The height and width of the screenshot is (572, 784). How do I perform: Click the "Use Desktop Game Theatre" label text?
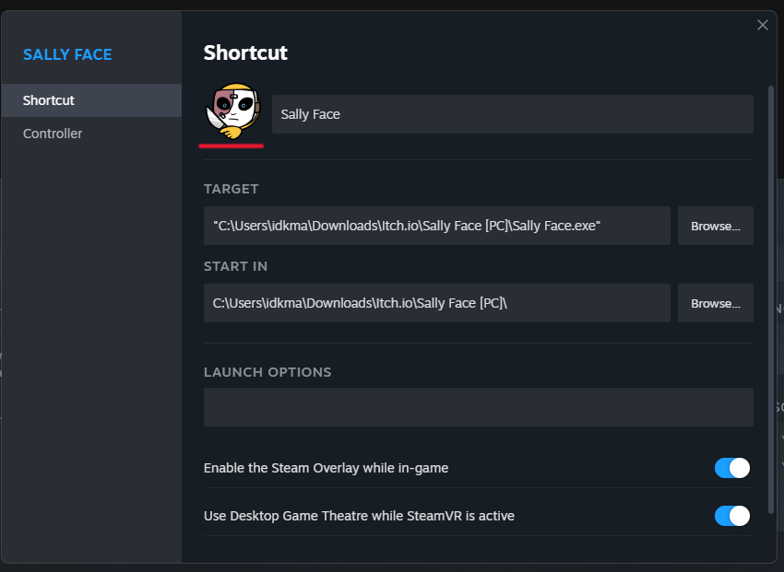click(359, 516)
